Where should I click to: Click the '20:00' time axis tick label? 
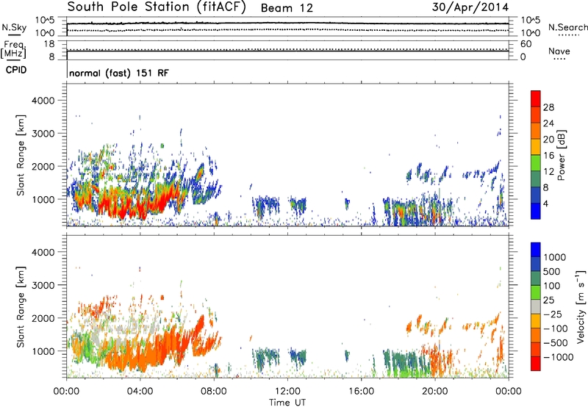(x=435, y=392)
